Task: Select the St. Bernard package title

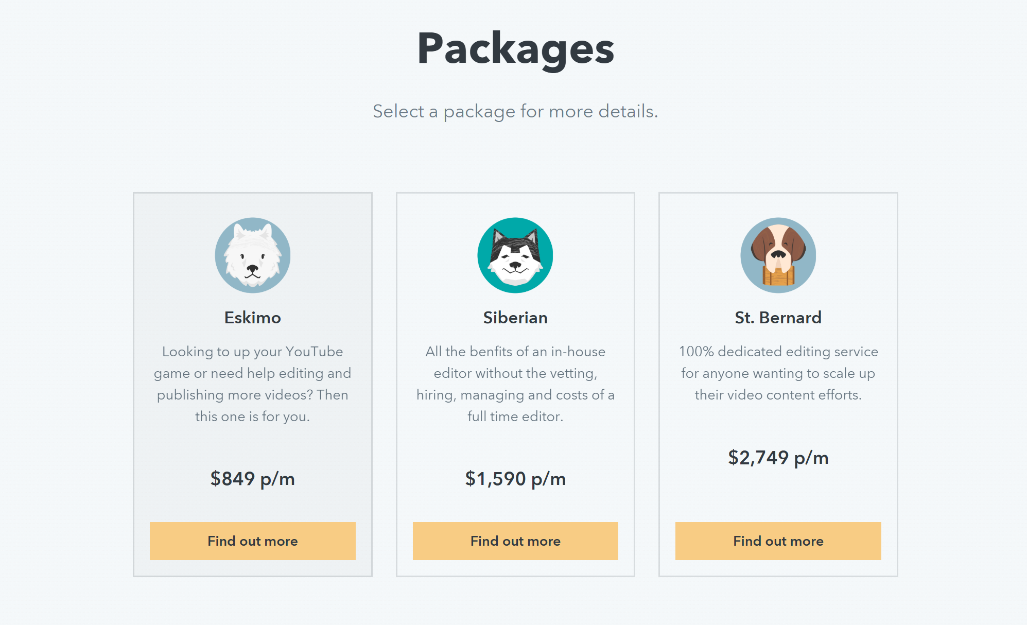Action: [x=778, y=318]
